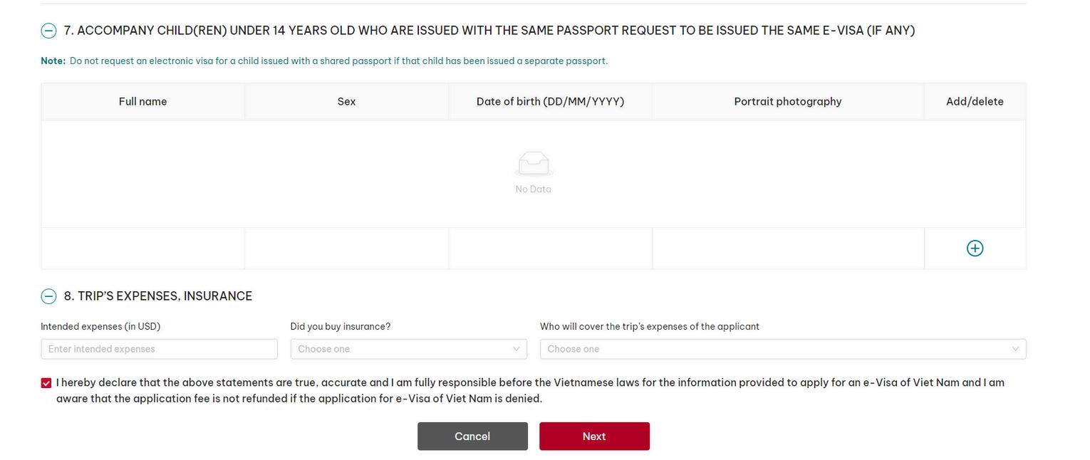Click the 'Add/delete' column header
The width and height of the screenshot is (1090, 460).
click(974, 102)
